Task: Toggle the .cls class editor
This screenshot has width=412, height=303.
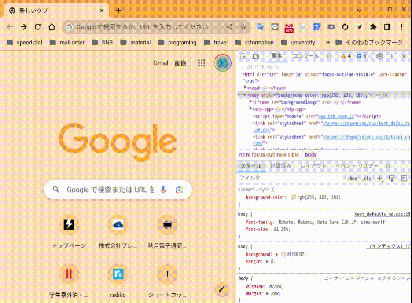Action: point(367,179)
